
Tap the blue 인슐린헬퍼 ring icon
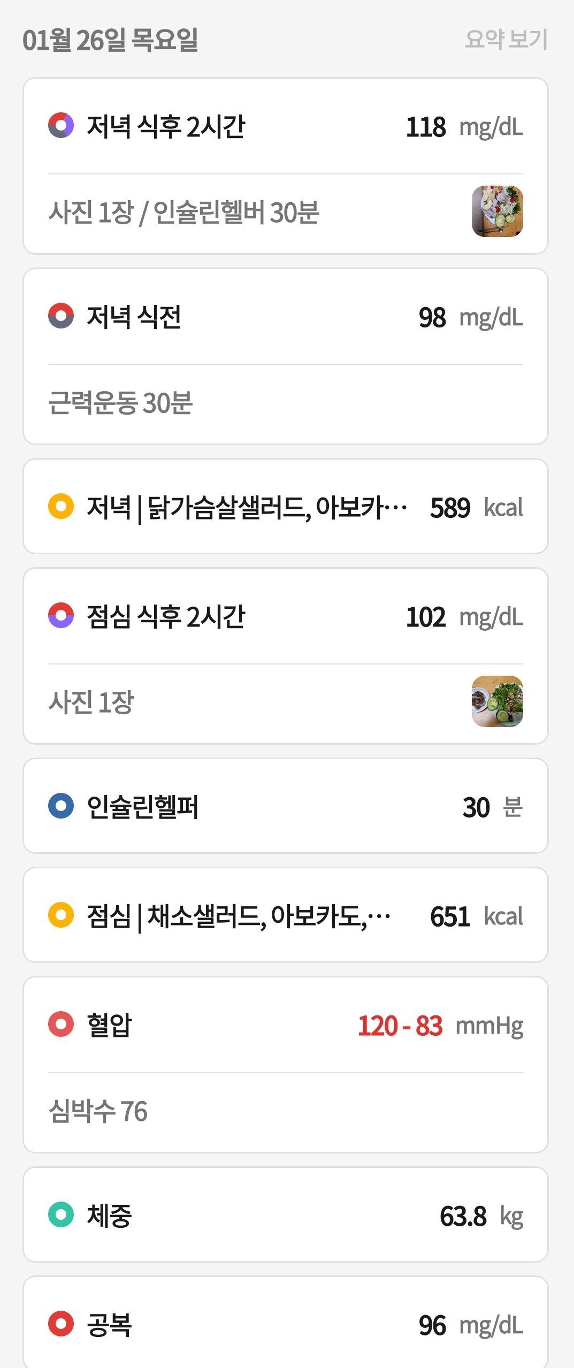coord(61,806)
